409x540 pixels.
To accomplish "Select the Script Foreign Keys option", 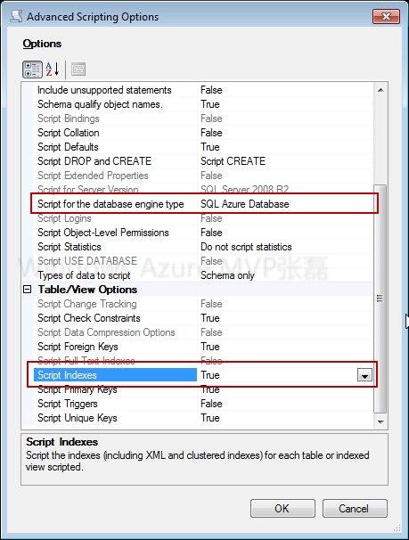I will point(203,347).
